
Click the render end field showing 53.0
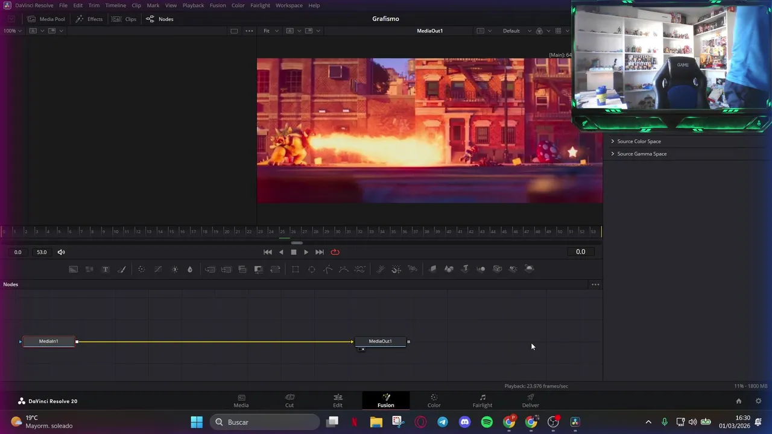(42, 252)
